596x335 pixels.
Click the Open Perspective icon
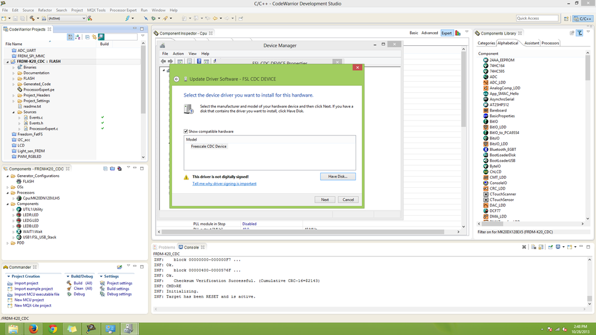pyautogui.click(x=566, y=18)
